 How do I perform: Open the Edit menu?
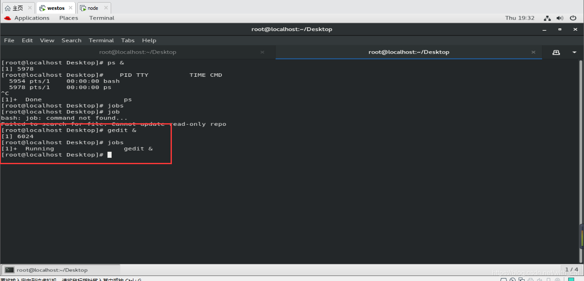[27, 41]
